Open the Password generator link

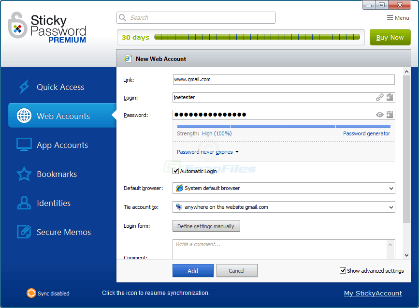coord(366,133)
